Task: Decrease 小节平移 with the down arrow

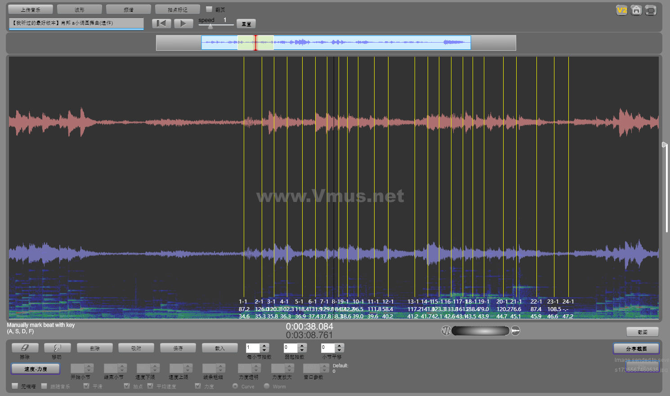Action: (339, 350)
